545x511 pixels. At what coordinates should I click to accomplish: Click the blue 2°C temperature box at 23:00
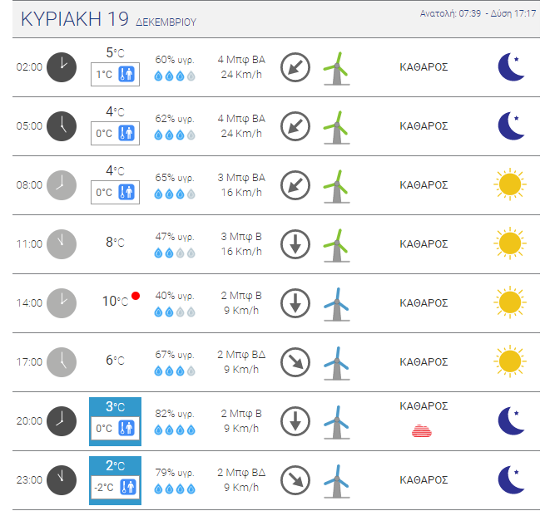[115, 480]
